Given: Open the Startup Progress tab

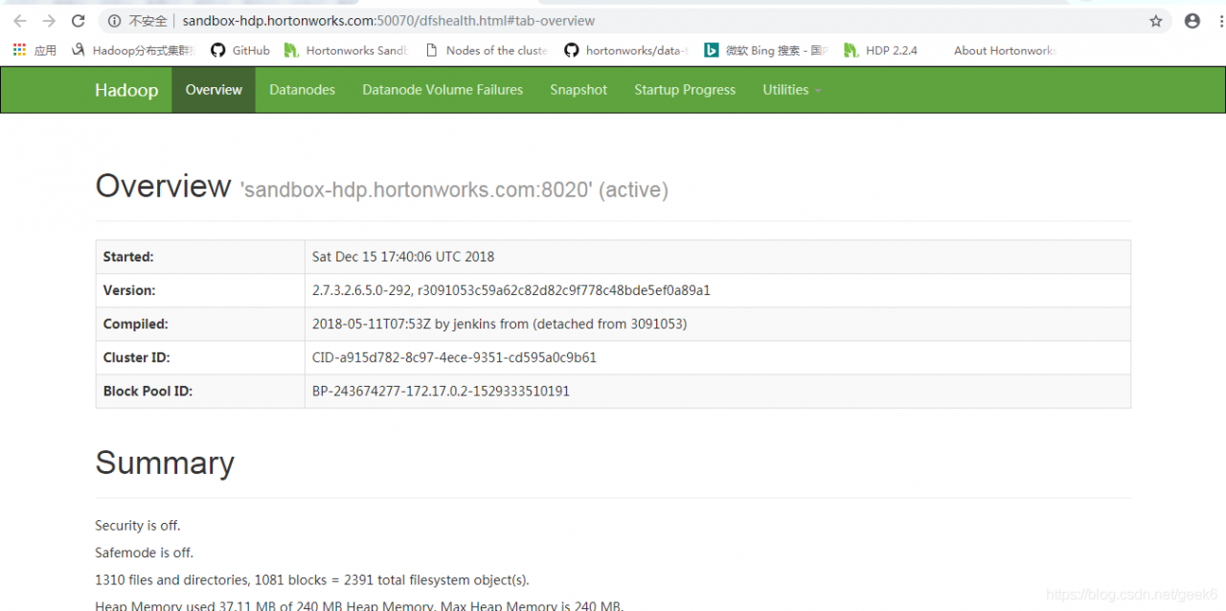Looking at the screenshot, I should [685, 90].
